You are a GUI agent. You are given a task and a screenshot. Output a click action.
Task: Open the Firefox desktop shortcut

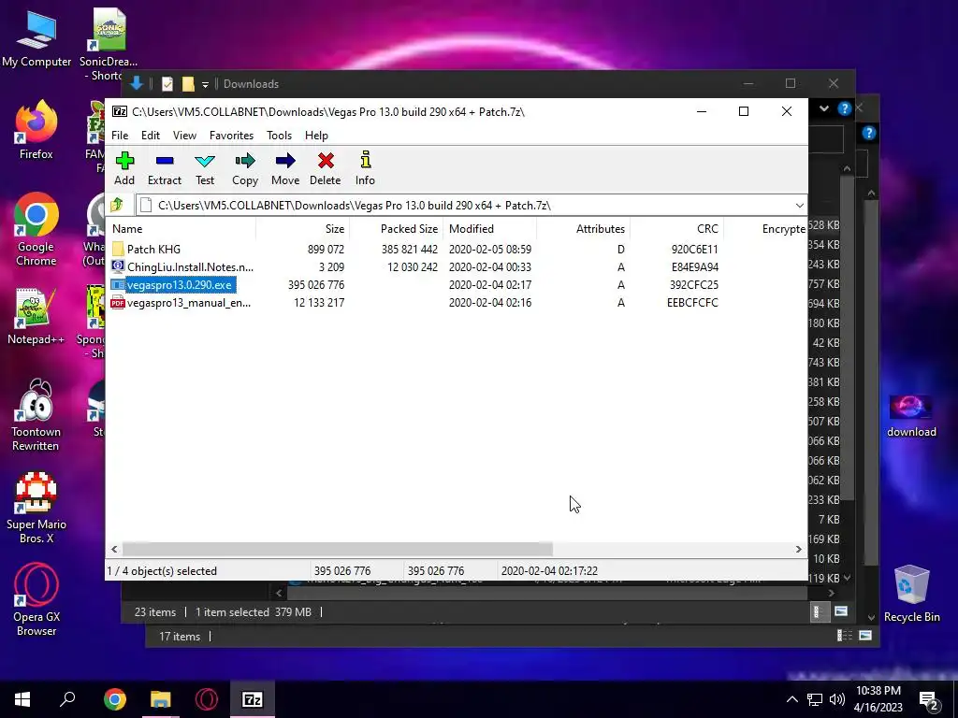point(36,130)
